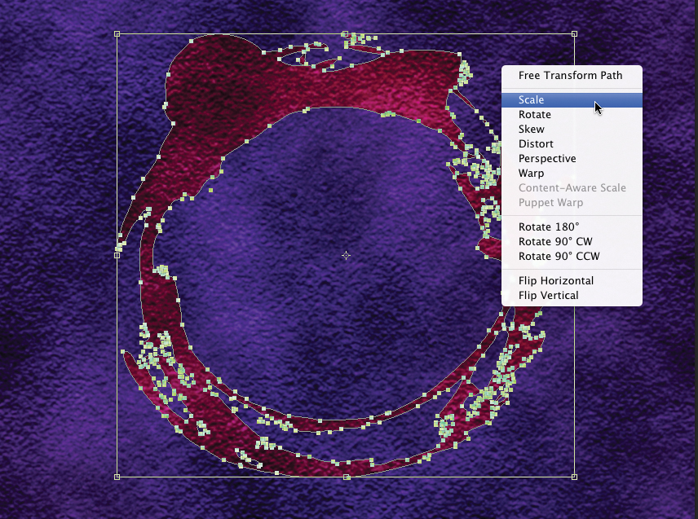Viewport: 698px width, 519px height.
Task: Select Rotate 90° CCW option
Action: tap(559, 257)
